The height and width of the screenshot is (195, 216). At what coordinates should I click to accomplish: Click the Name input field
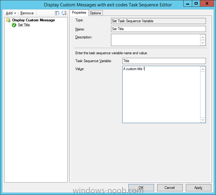[x=158, y=29]
